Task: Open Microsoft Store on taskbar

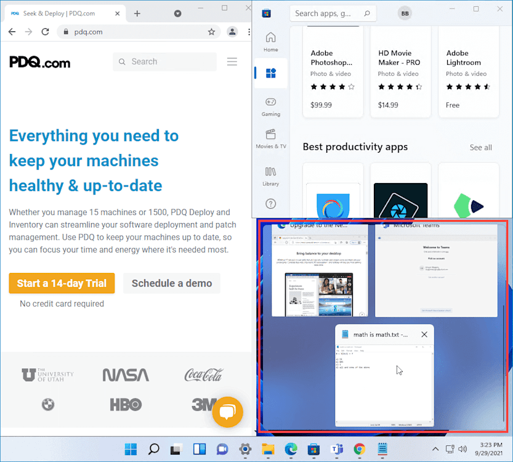Action: pyautogui.click(x=313, y=449)
